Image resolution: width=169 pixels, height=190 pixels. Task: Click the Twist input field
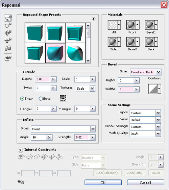(43, 88)
